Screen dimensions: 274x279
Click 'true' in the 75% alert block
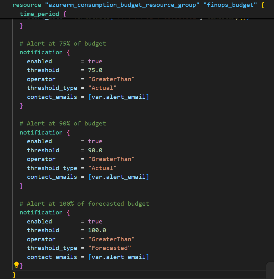pos(95,61)
